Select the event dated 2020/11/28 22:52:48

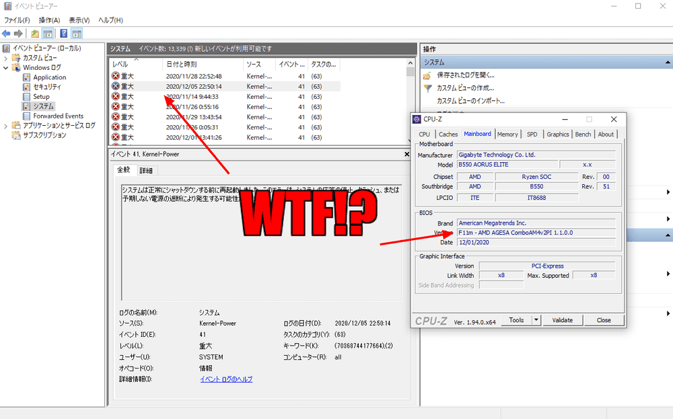pyautogui.click(x=225, y=76)
